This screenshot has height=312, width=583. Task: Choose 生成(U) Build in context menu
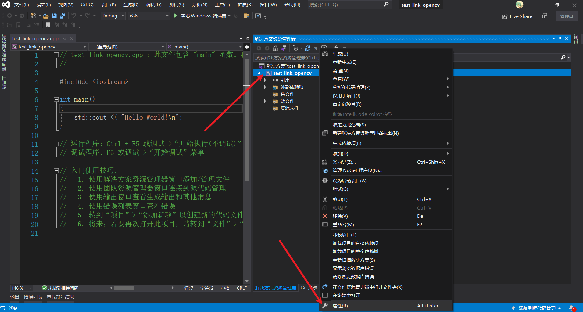[x=386, y=54]
